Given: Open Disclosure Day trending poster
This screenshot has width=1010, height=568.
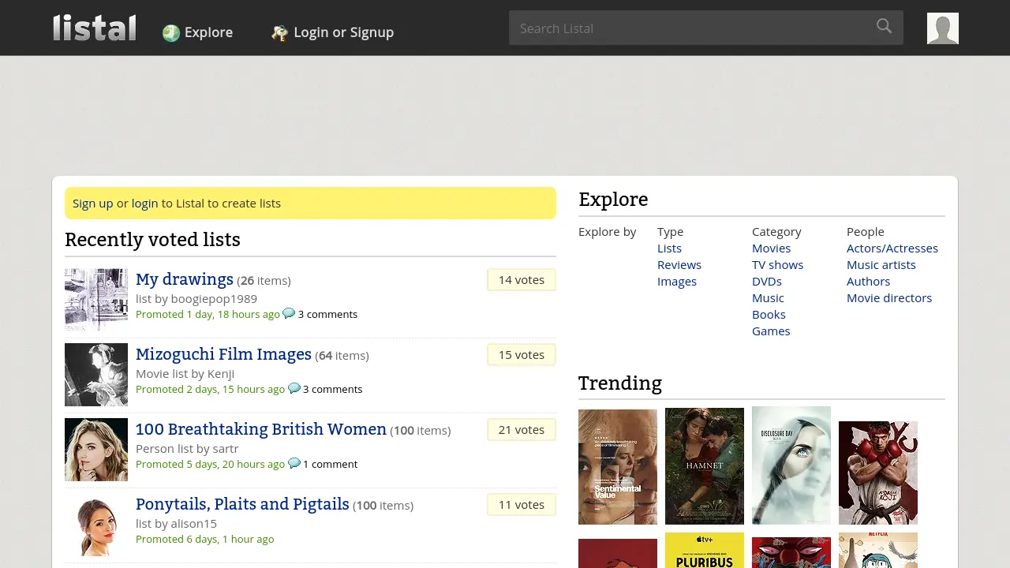Looking at the screenshot, I should tap(791, 465).
